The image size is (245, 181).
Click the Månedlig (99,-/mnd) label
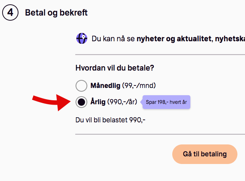pyautogui.click(x=123, y=86)
